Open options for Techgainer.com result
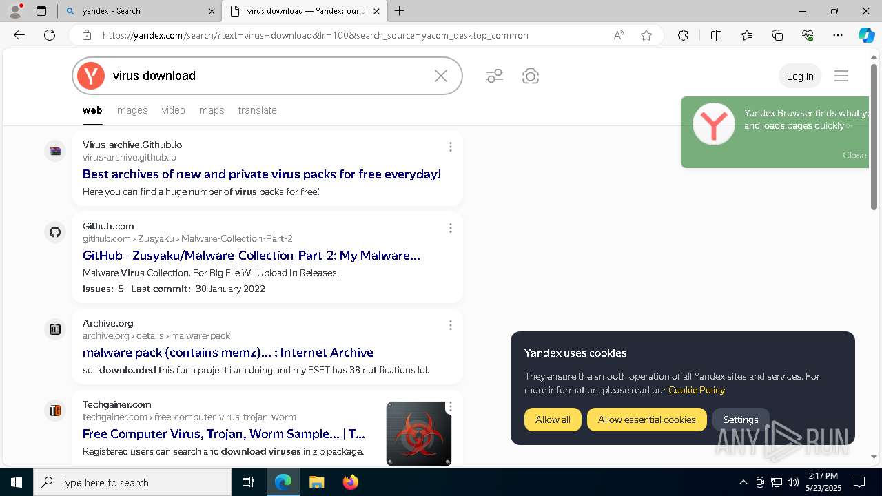882x496 pixels. pos(451,407)
